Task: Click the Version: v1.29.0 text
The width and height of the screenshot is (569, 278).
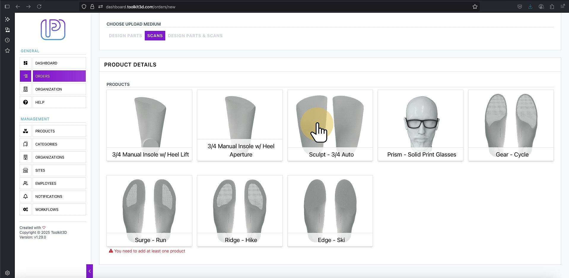Action: tap(33, 237)
